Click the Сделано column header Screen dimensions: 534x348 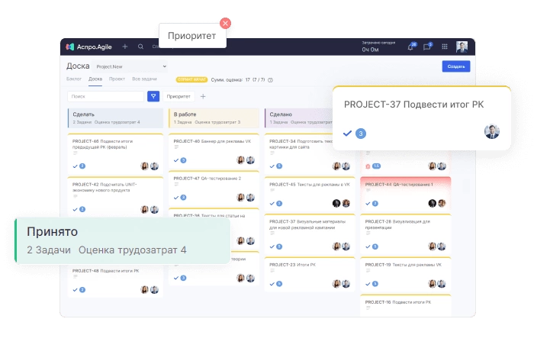(299, 118)
